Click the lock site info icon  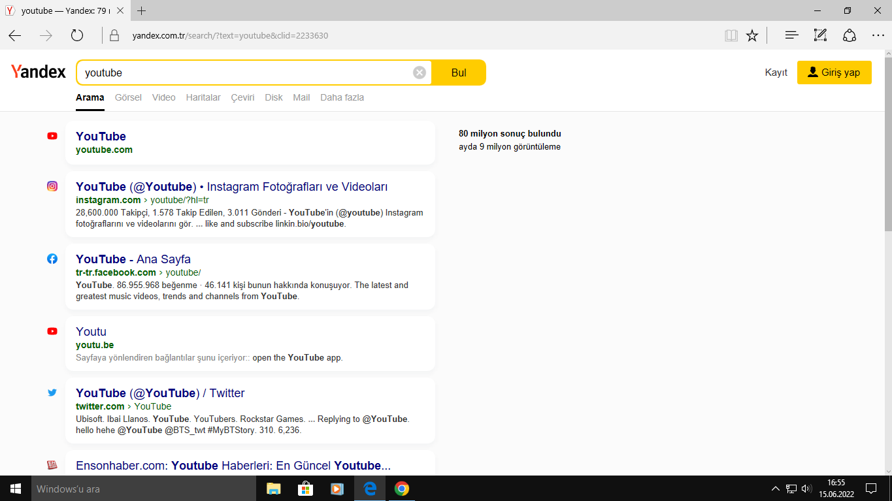tap(114, 35)
